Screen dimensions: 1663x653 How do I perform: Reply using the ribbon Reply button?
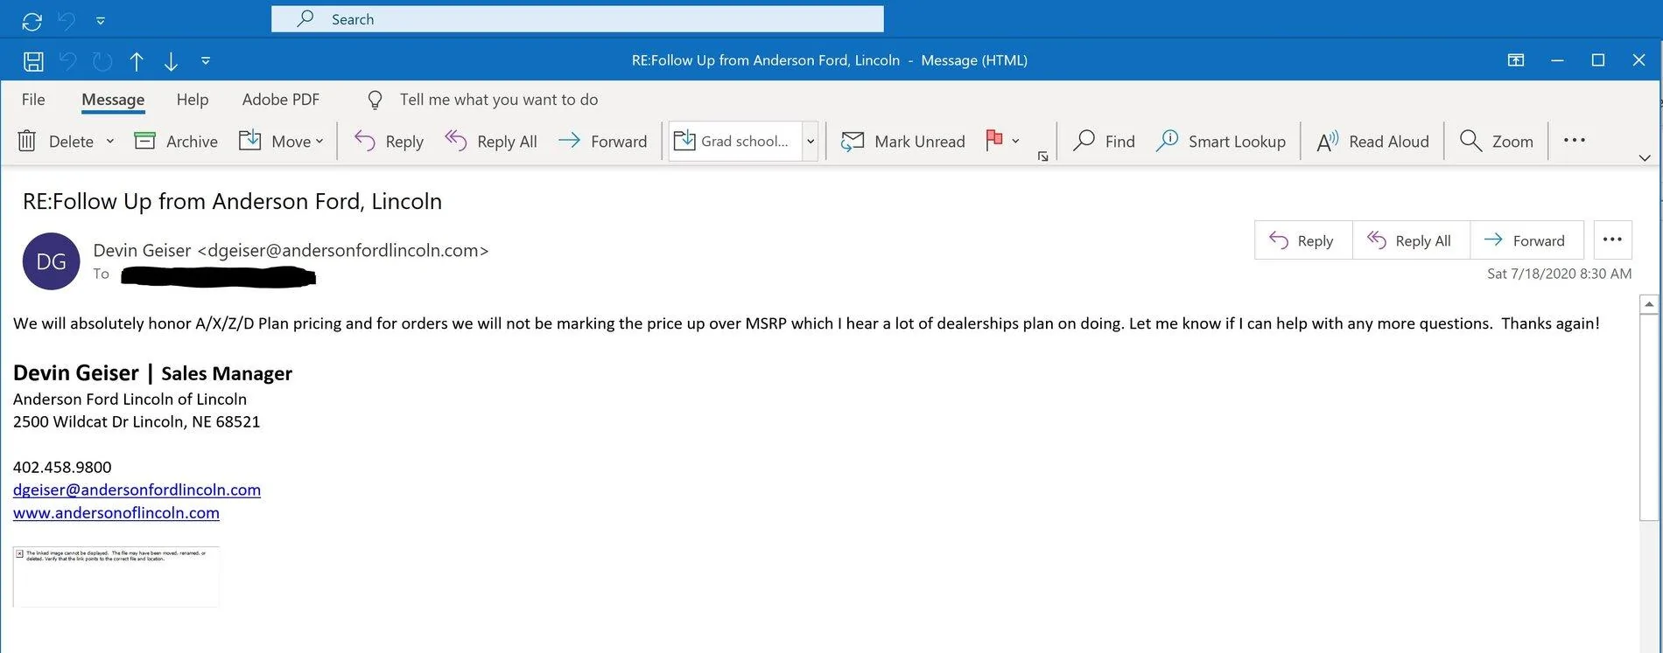(389, 141)
